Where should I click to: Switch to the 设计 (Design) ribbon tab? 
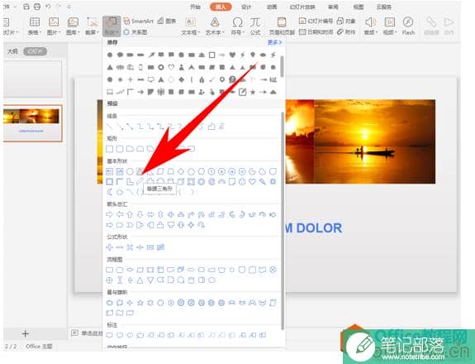[x=246, y=7]
